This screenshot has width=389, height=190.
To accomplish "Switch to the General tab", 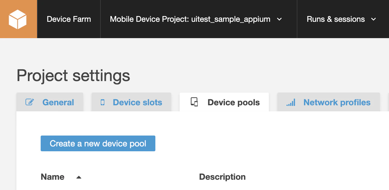I will click(x=58, y=103).
